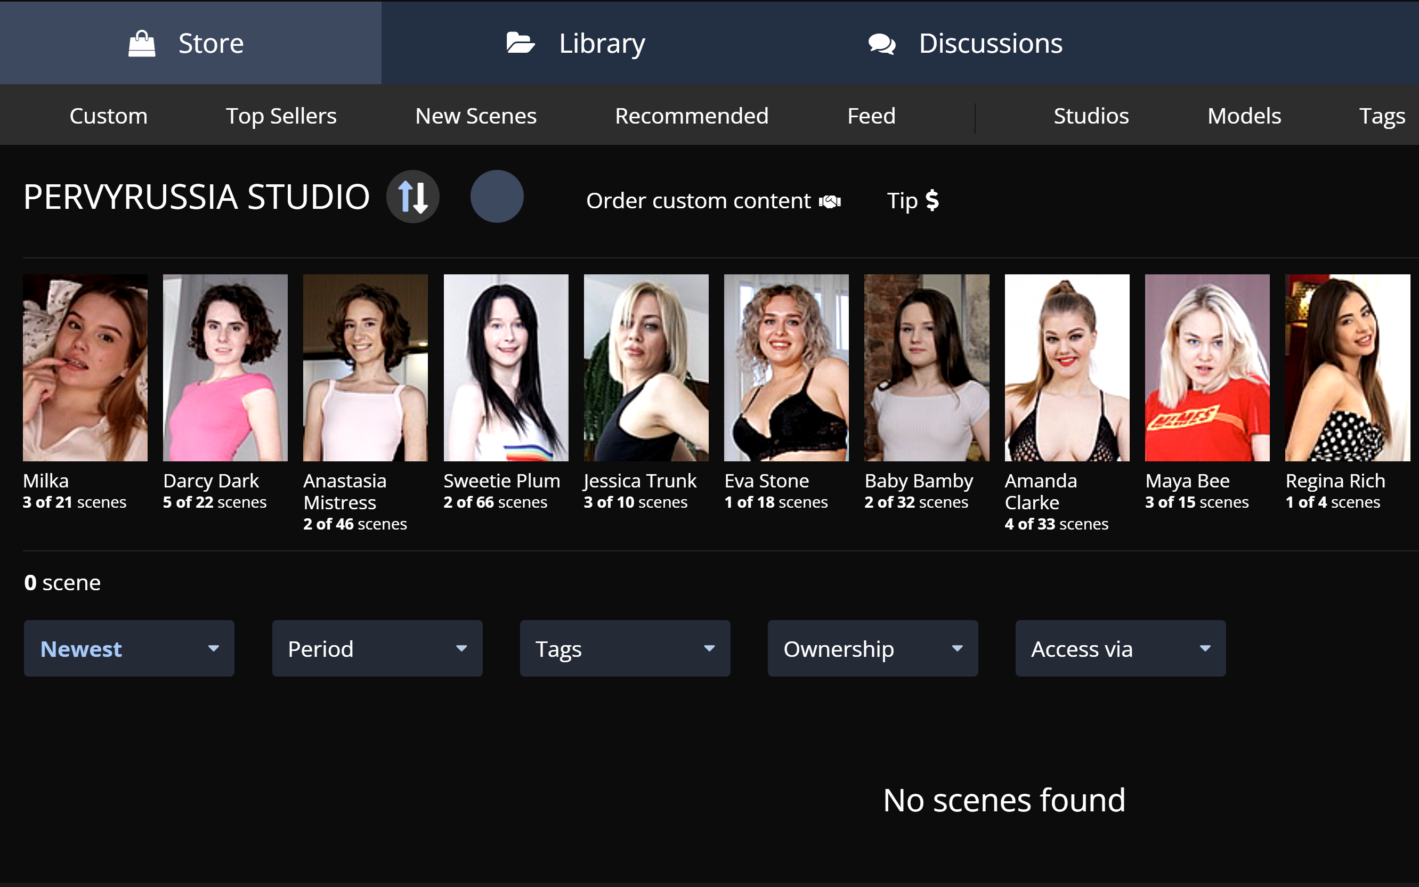Select the Milka model thumbnail
The image size is (1419, 887).
point(85,367)
